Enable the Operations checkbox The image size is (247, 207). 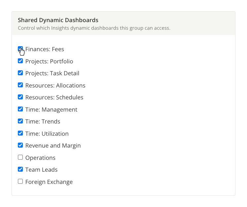pos(20,157)
